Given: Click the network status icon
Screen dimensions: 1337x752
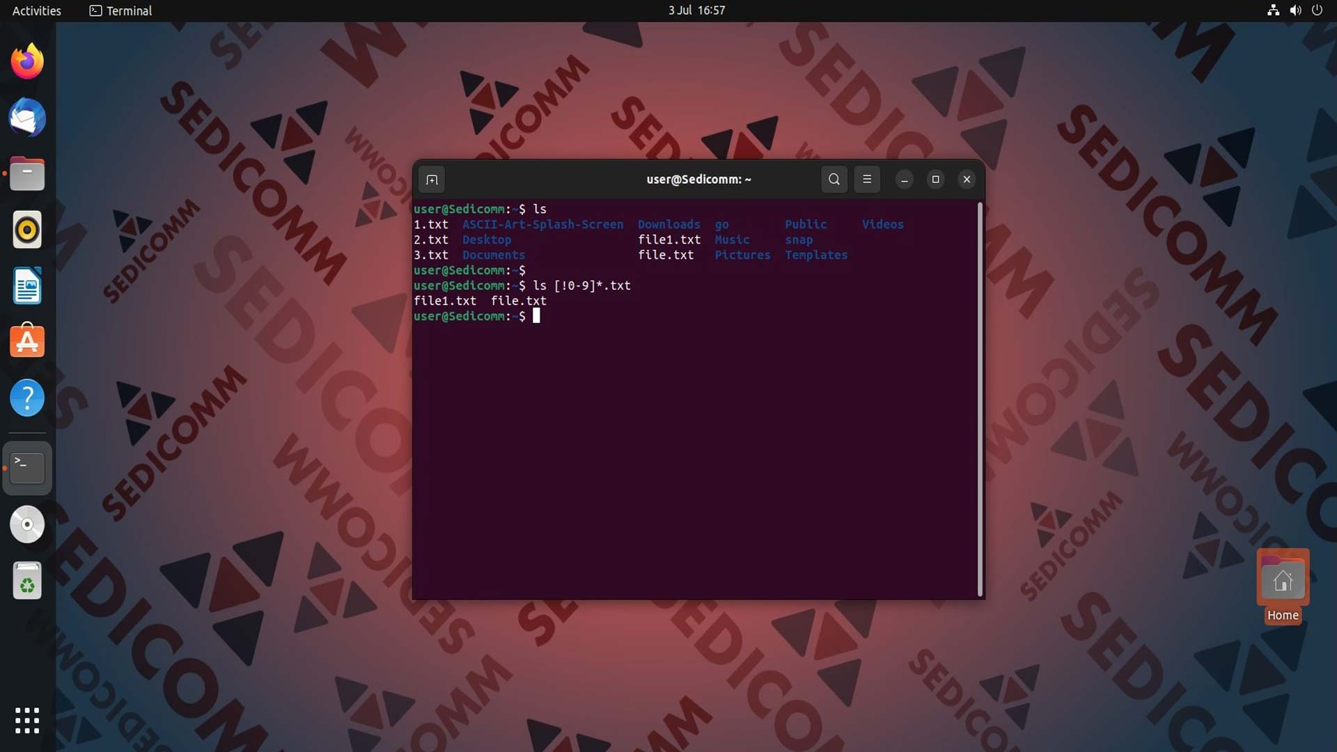Looking at the screenshot, I should [x=1273, y=10].
